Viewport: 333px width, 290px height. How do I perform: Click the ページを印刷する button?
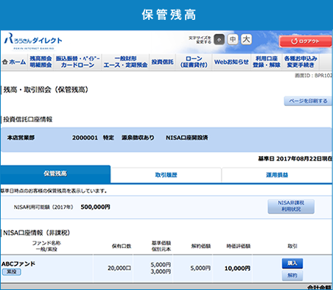pos(308,101)
